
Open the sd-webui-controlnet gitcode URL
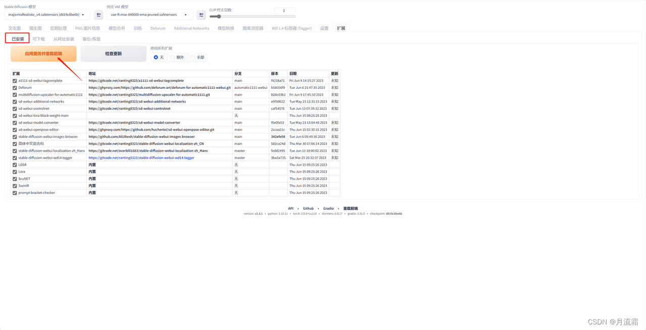tap(130, 109)
